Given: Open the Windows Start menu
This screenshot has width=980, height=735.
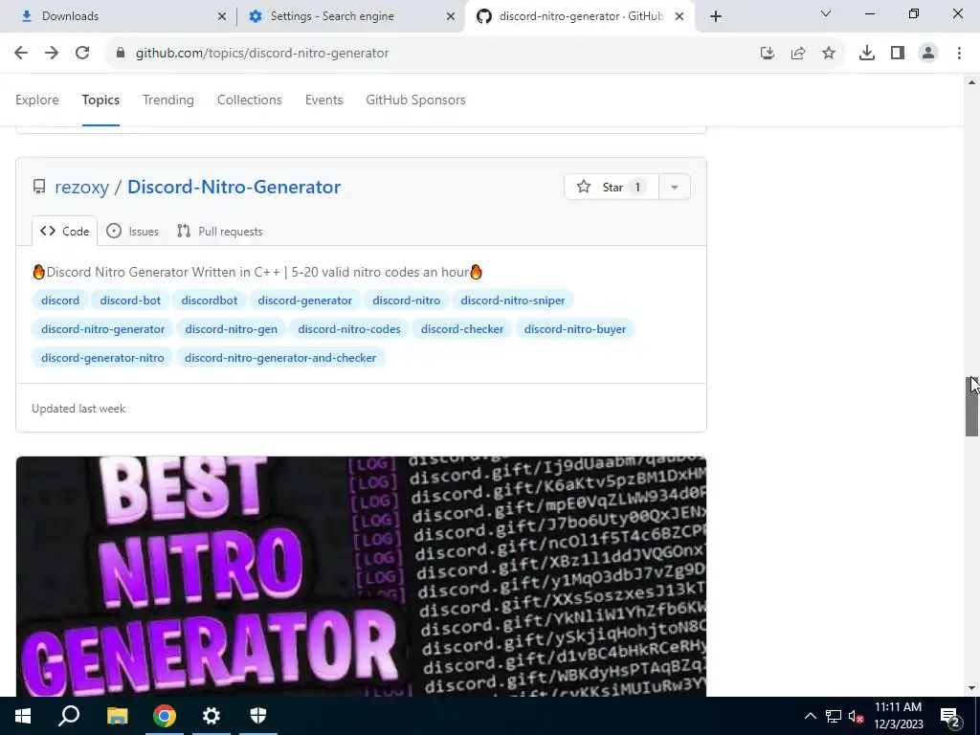Looking at the screenshot, I should [x=23, y=716].
